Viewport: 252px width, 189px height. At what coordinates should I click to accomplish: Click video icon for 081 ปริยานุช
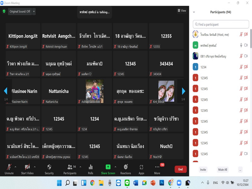click(246, 56)
